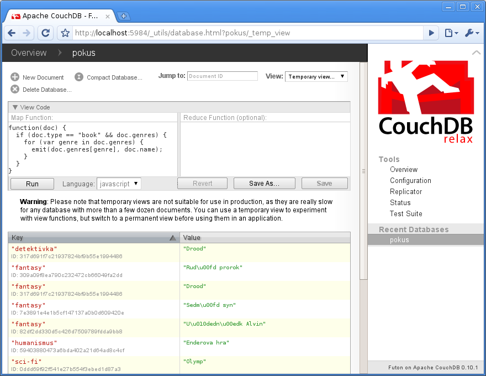Screen dimensions: 486x376
Task: Click the ID 59403880473a6bda402a21d64ad8c4cf
Action: [68, 351]
